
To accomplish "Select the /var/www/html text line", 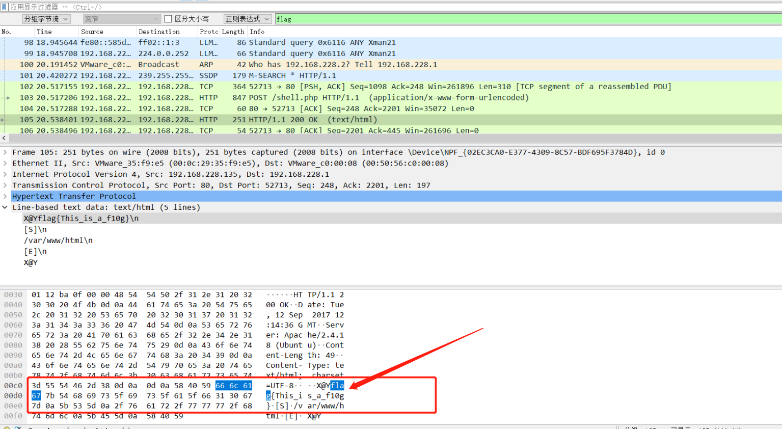I will point(59,240).
